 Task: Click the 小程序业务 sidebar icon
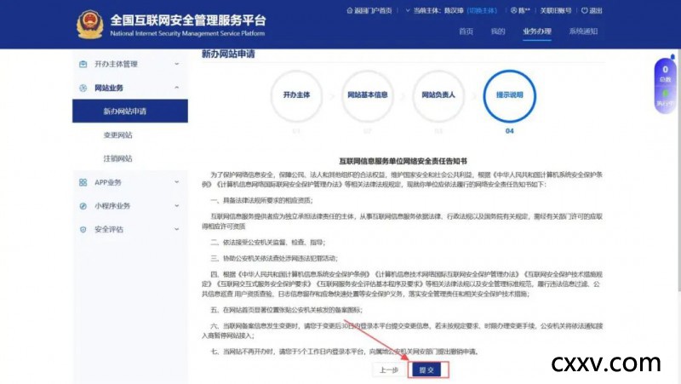coord(83,206)
